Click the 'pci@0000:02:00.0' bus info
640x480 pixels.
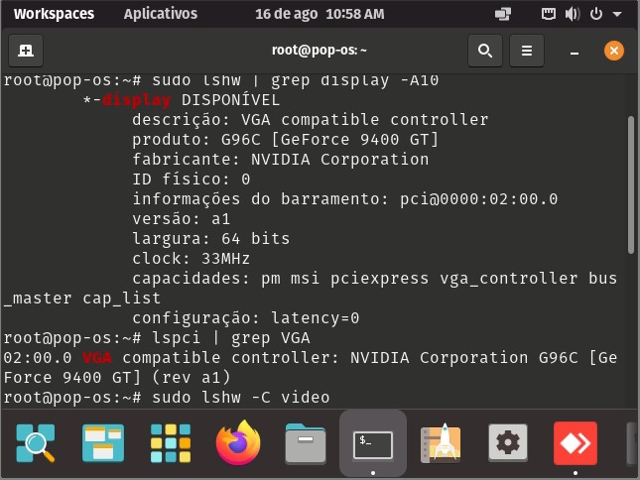click(x=478, y=199)
